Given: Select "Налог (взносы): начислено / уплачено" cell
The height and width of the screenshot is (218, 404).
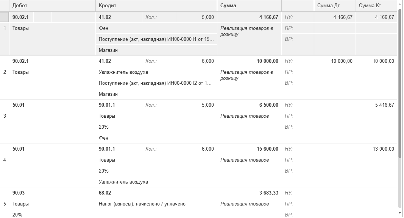Looking at the screenshot, I should click(x=142, y=204).
